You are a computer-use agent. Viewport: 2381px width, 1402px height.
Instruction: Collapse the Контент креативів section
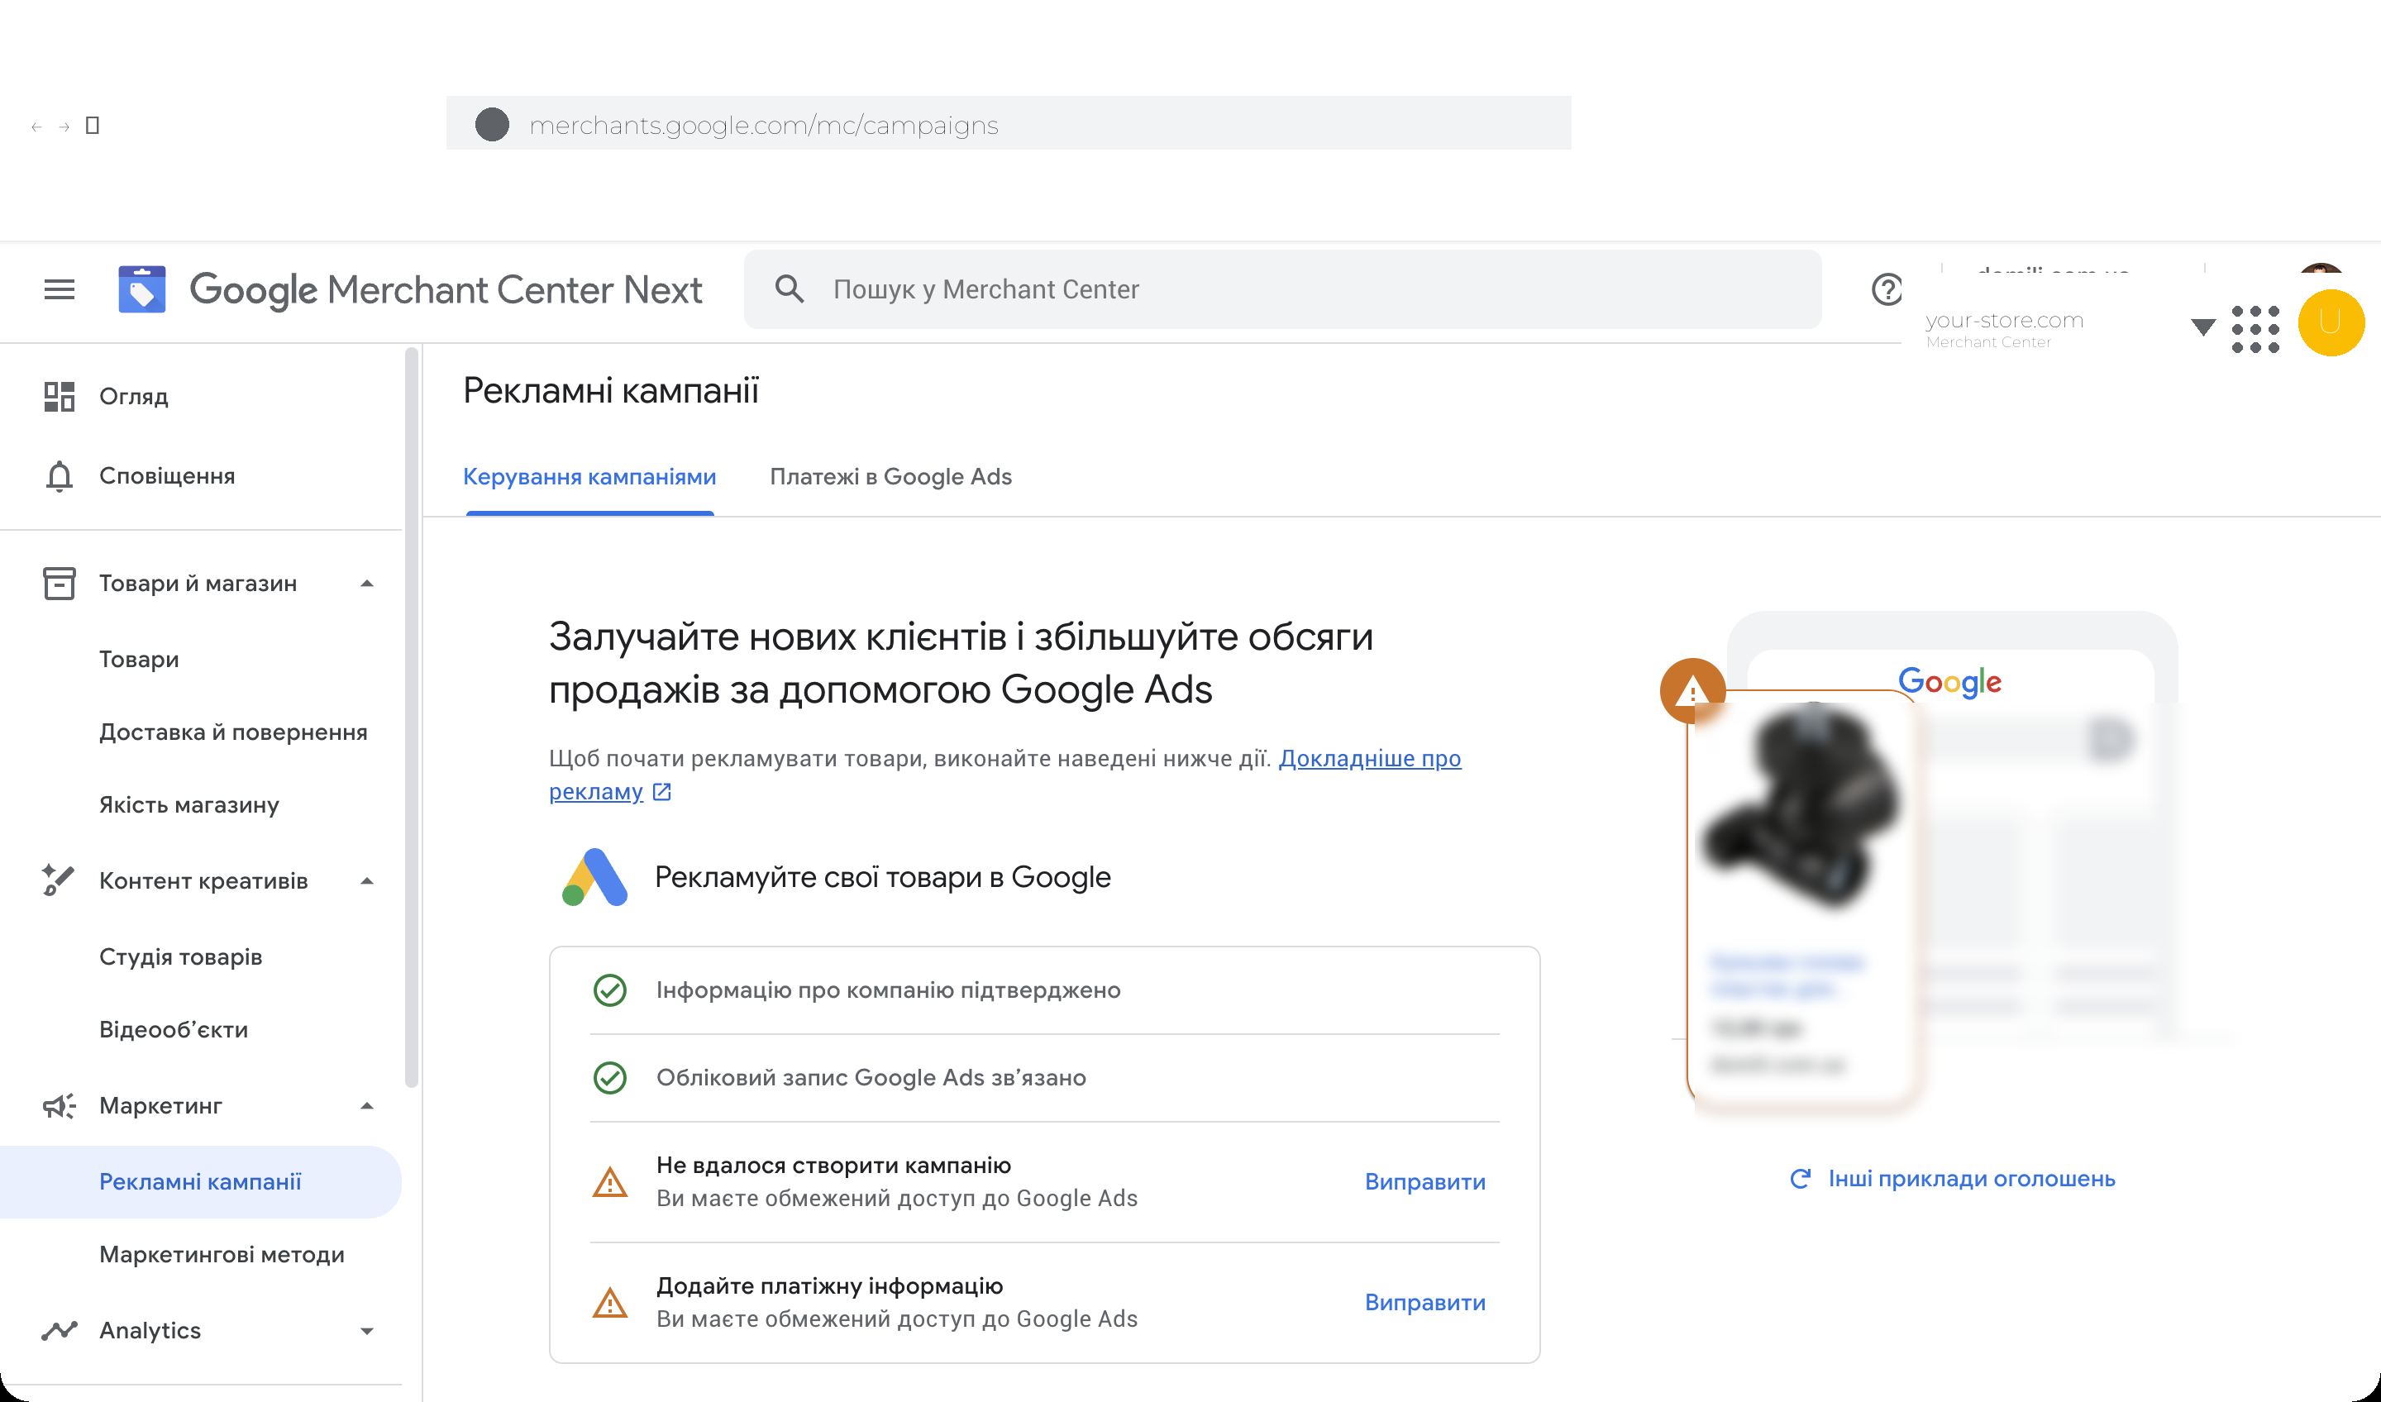coord(368,881)
